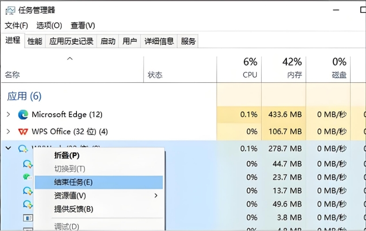Switch to the 性能 tab
The image size is (366, 231).
pos(35,41)
